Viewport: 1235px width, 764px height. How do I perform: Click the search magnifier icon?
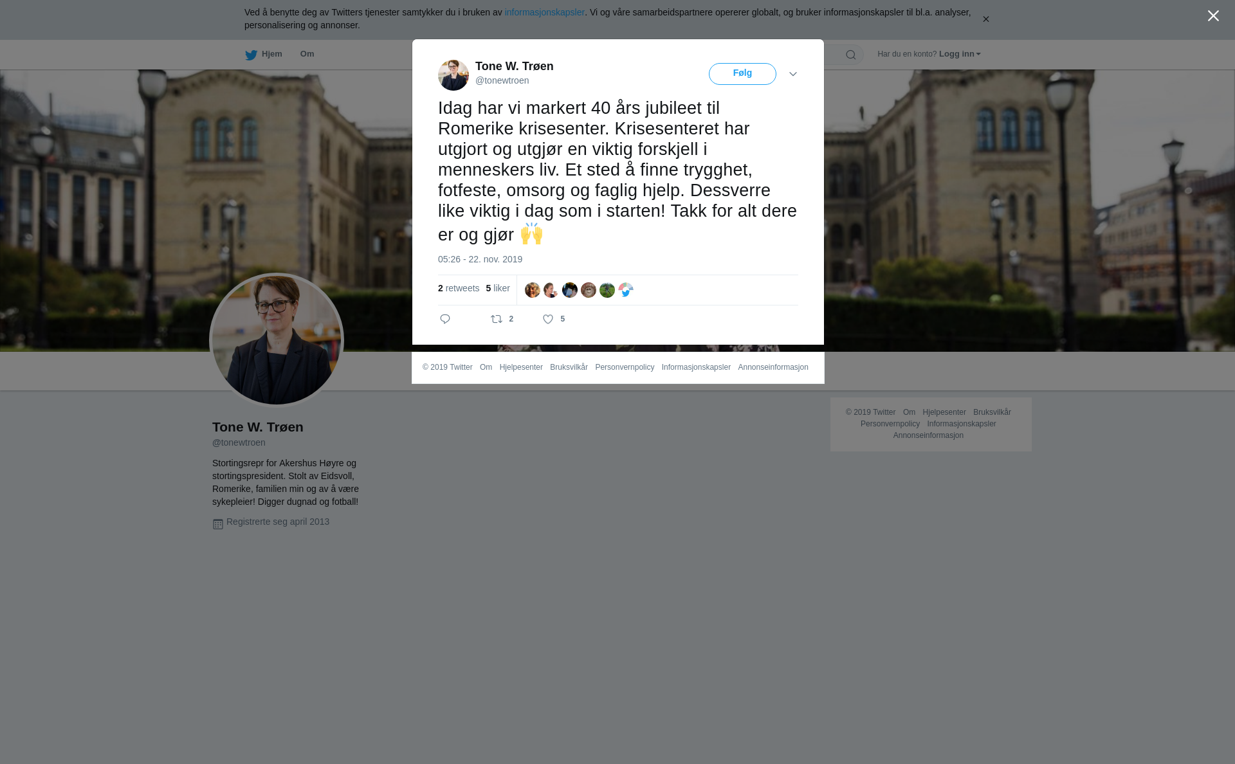[x=850, y=55]
